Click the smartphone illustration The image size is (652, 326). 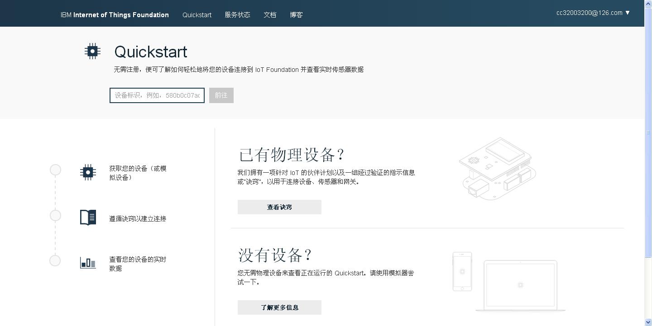[462, 271]
